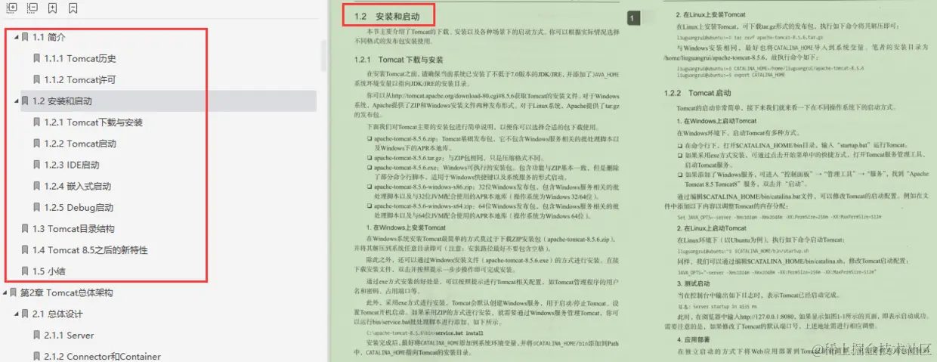This screenshot has width=937, height=362.
Task: Open bookmark 2.1 总体设计
Action: click(x=57, y=314)
